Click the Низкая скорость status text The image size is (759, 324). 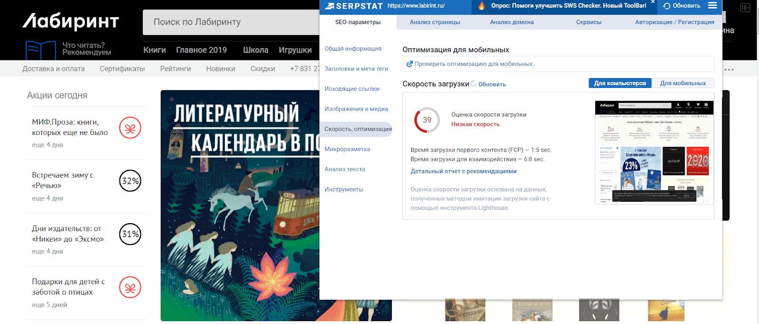coord(475,124)
